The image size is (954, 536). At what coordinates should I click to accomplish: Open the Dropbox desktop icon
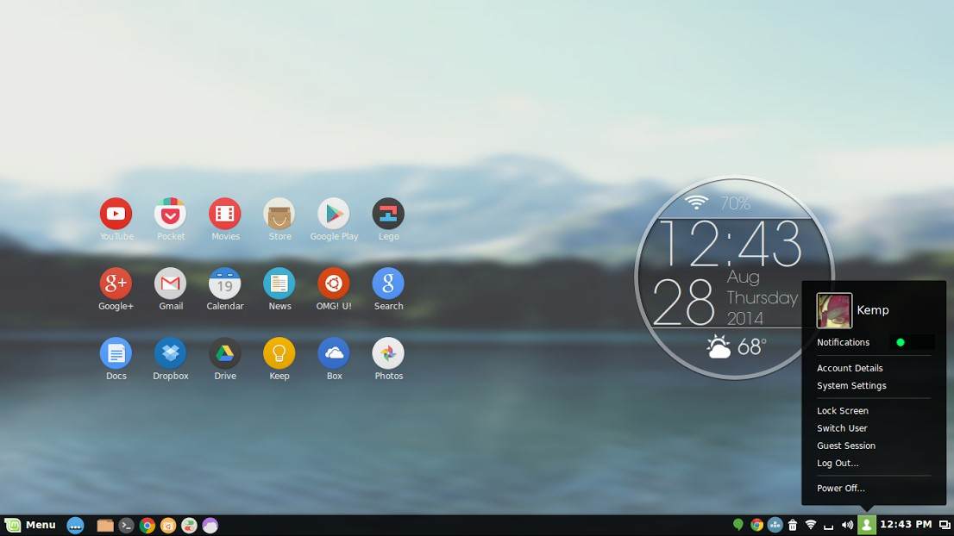170,353
